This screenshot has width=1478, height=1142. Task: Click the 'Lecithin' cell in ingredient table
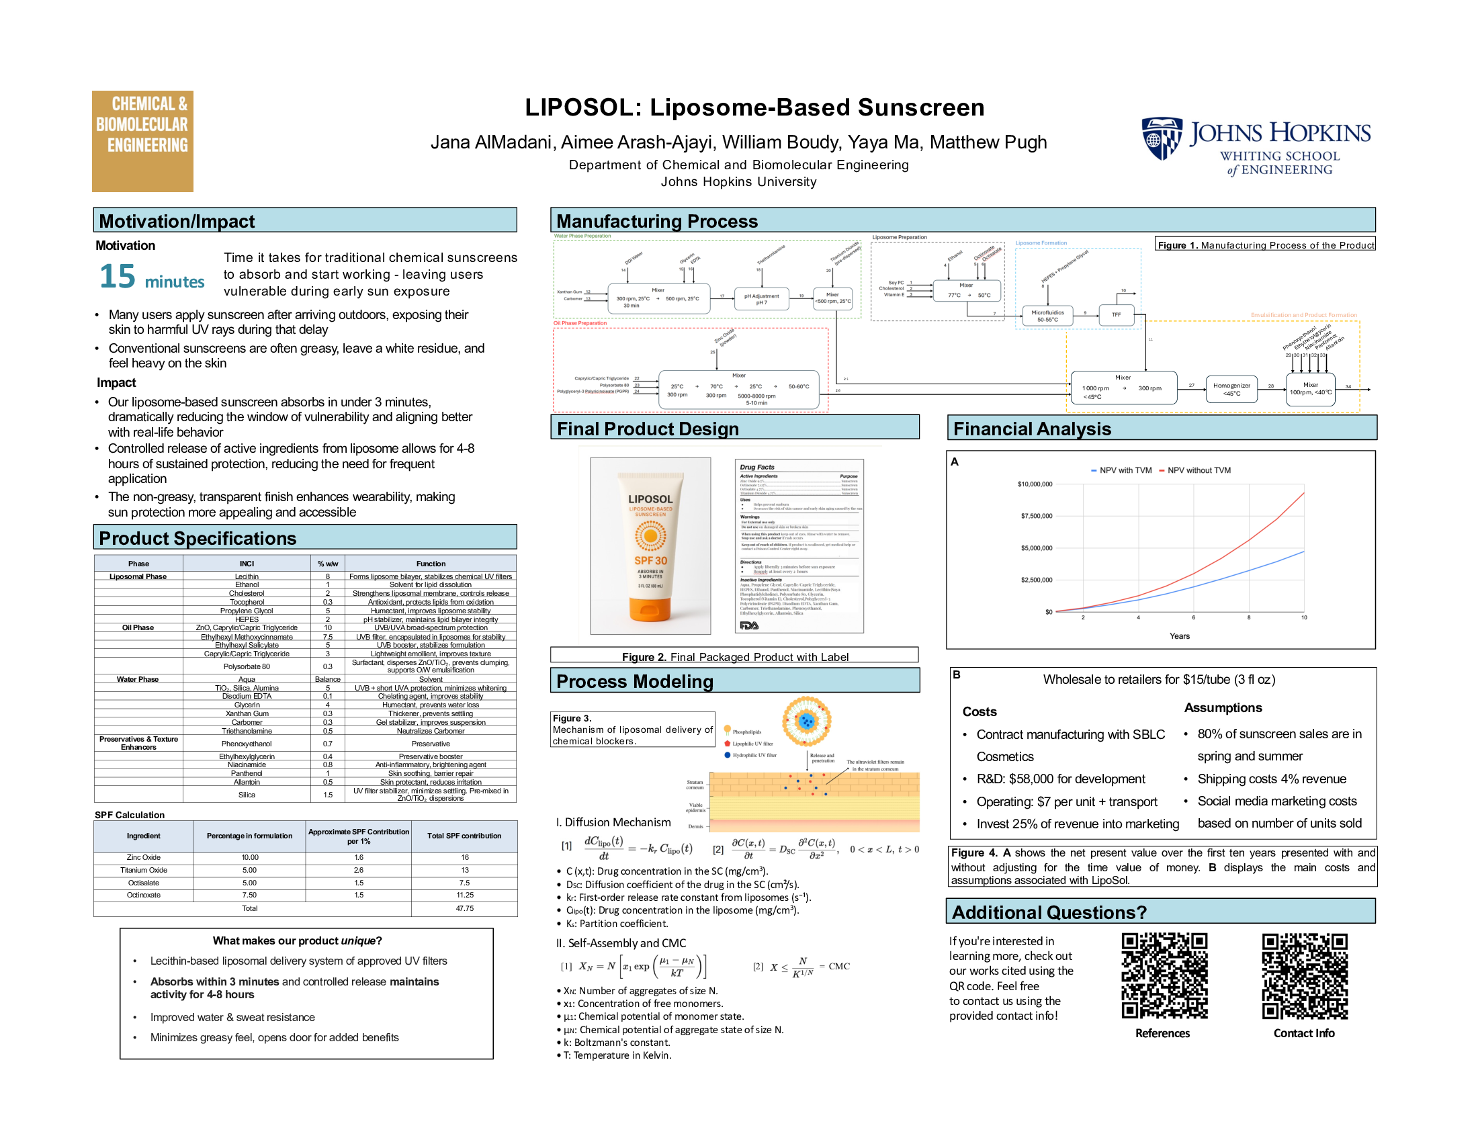point(247,576)
